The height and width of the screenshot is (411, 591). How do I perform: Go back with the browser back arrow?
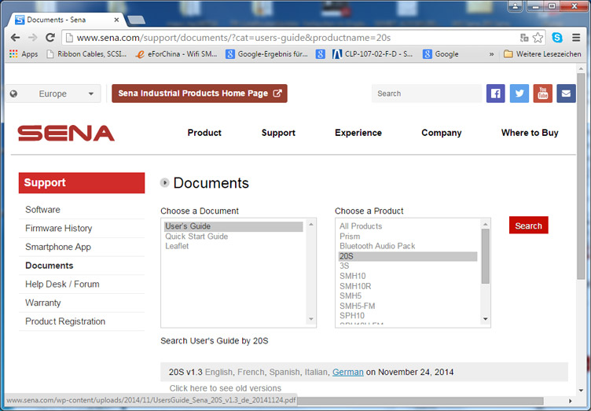tap(15, 38)
